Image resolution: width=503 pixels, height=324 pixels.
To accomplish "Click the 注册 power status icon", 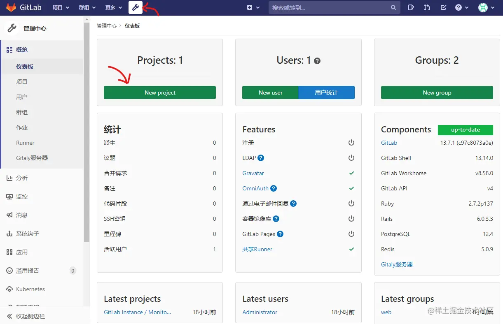I will 351,143.
